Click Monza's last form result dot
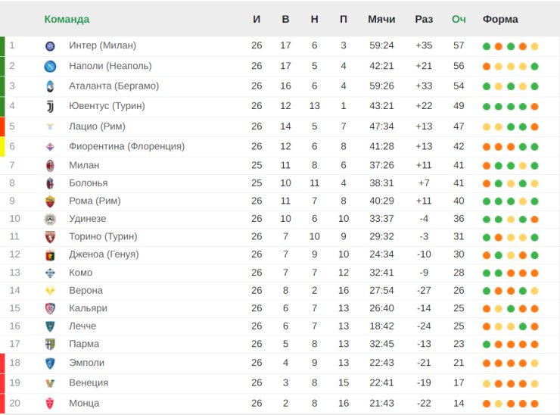 coord(535,404)
